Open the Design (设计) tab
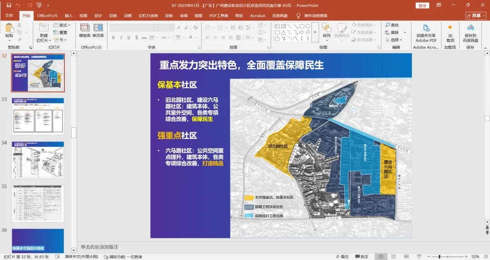Image resolution: width=490 pixels, height=260 pixels. click(x=98, y=15)
